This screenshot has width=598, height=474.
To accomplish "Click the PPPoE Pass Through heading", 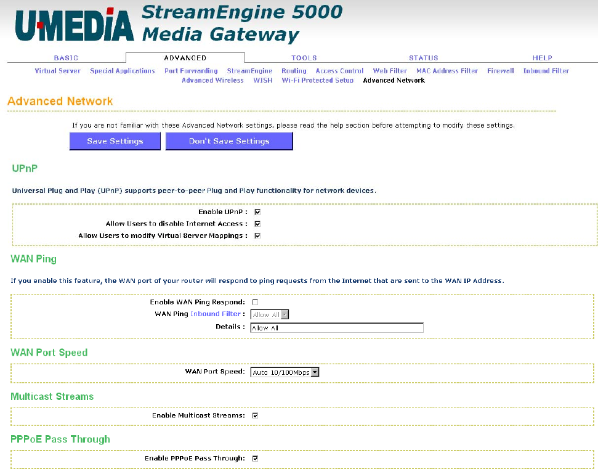I will (x=60, y=439).
